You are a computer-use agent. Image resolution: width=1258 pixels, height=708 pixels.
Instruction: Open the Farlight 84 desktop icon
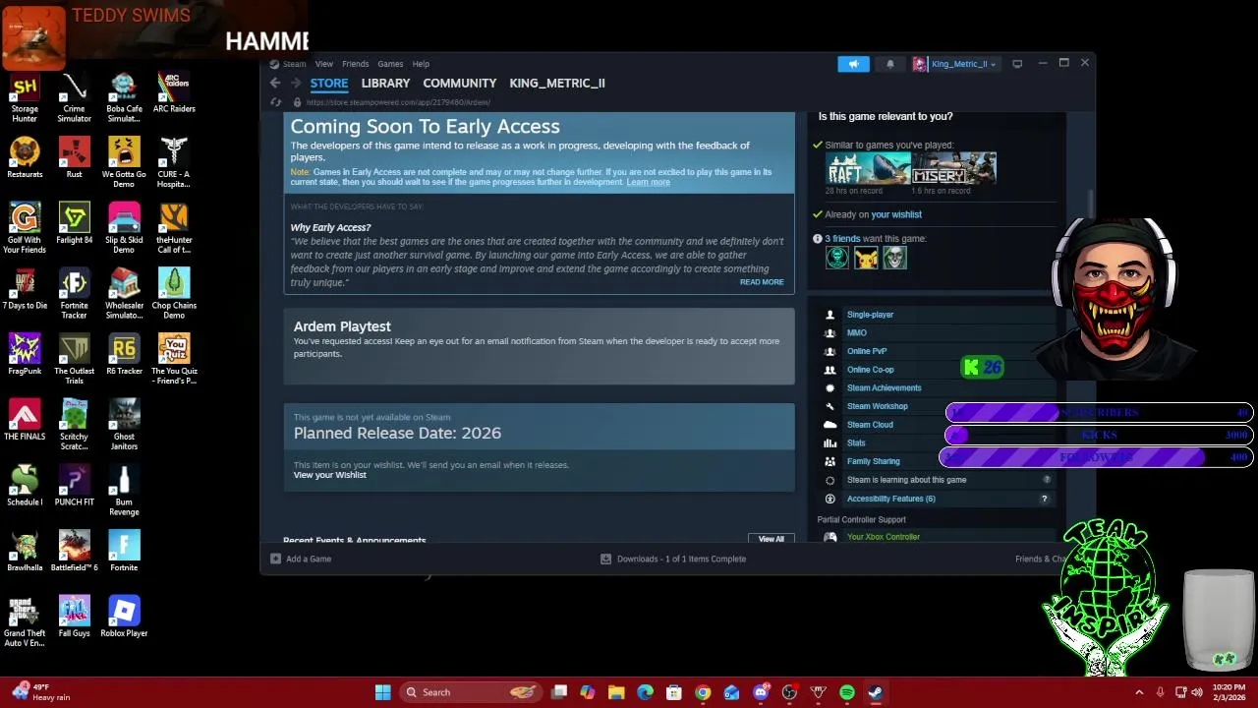(74, 224)
